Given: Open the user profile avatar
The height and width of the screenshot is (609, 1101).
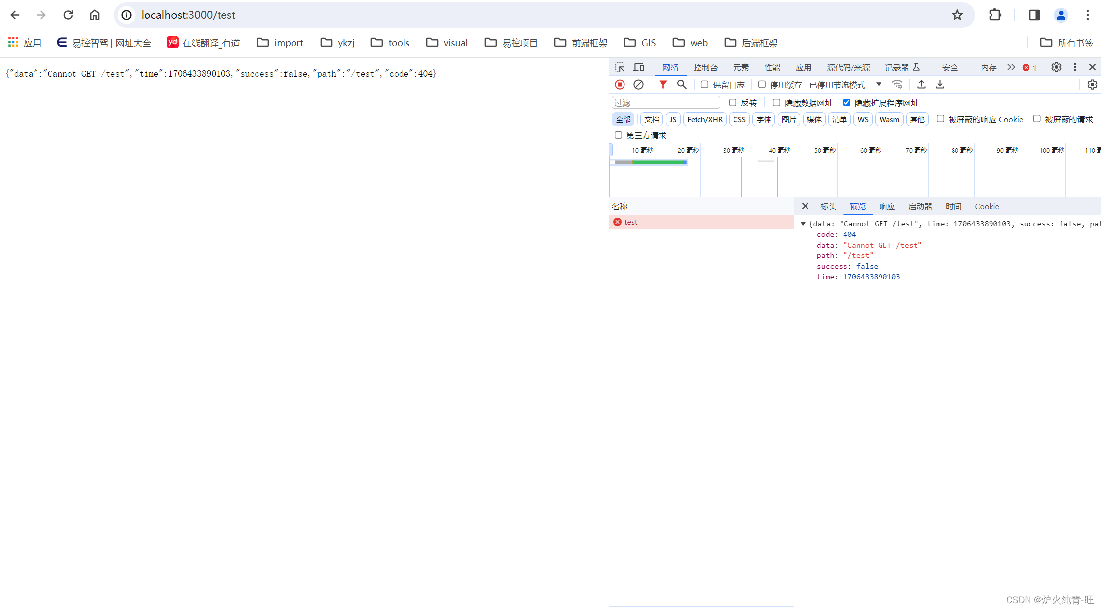Looking at the screenshot, I should point(1061,15).
